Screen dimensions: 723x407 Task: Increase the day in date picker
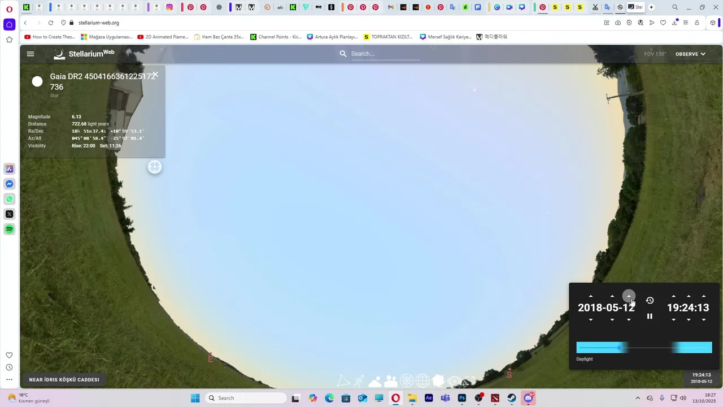click(629, 296)
